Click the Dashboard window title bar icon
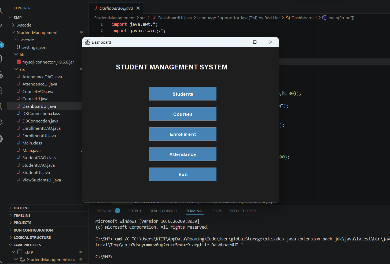The width and height of the screenshot is (390, 264). (x=87, y=42)
